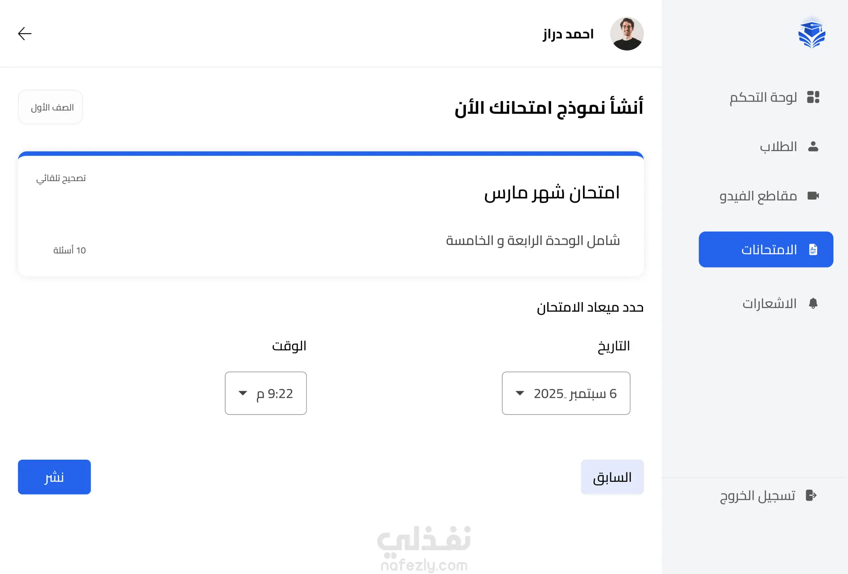Open notifications bell icon
Screen dimensions: 848x574
tap(813, 303)
